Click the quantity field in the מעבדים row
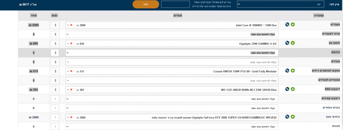Image resolution: width=343 pixels, height=130 pixels. (55, 25)
